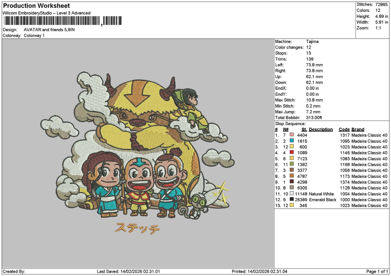391x276 pixels.
Task: Click thread code 1317
Action: 345,135
